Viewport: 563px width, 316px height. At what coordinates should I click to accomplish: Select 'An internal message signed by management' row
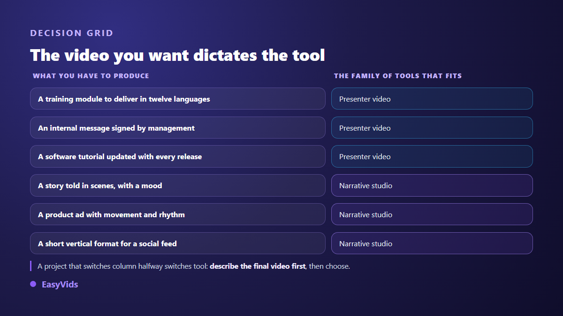(x=178, y=128)
